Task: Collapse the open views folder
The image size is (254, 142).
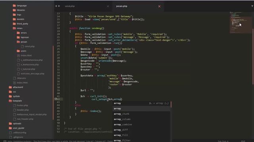Action: 14,28
